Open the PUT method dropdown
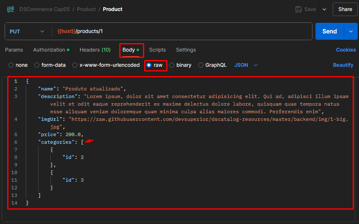The image size is (359, 224). 27,31
